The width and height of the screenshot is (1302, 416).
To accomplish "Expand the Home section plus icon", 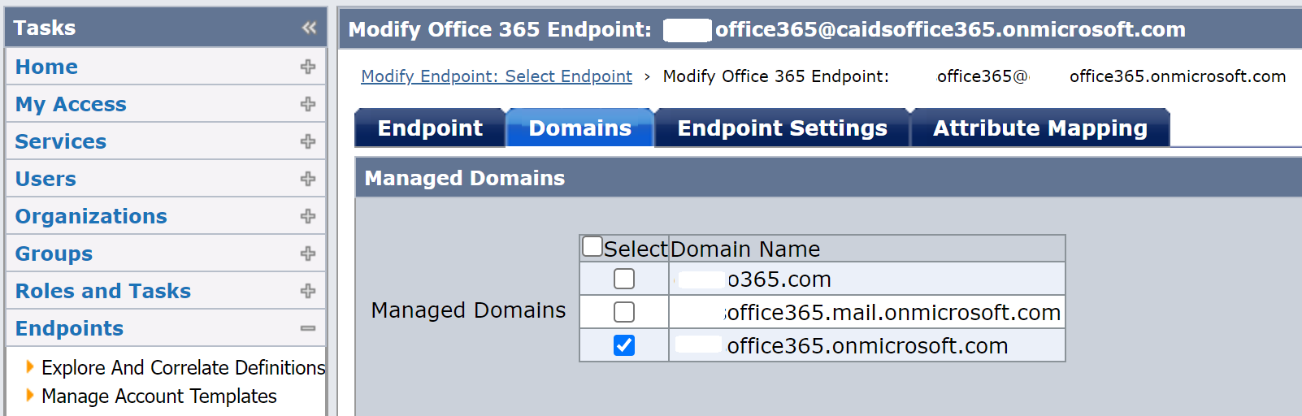I will click(308, 67).
